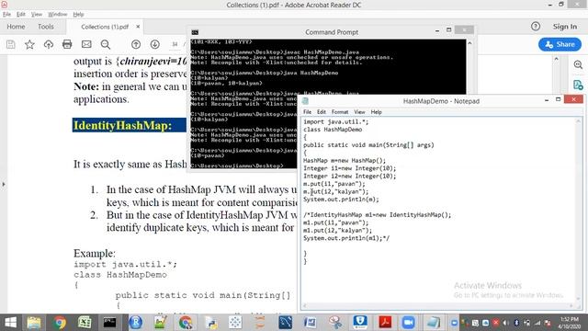Open the Snipping Tool taskbar icon

335,323
